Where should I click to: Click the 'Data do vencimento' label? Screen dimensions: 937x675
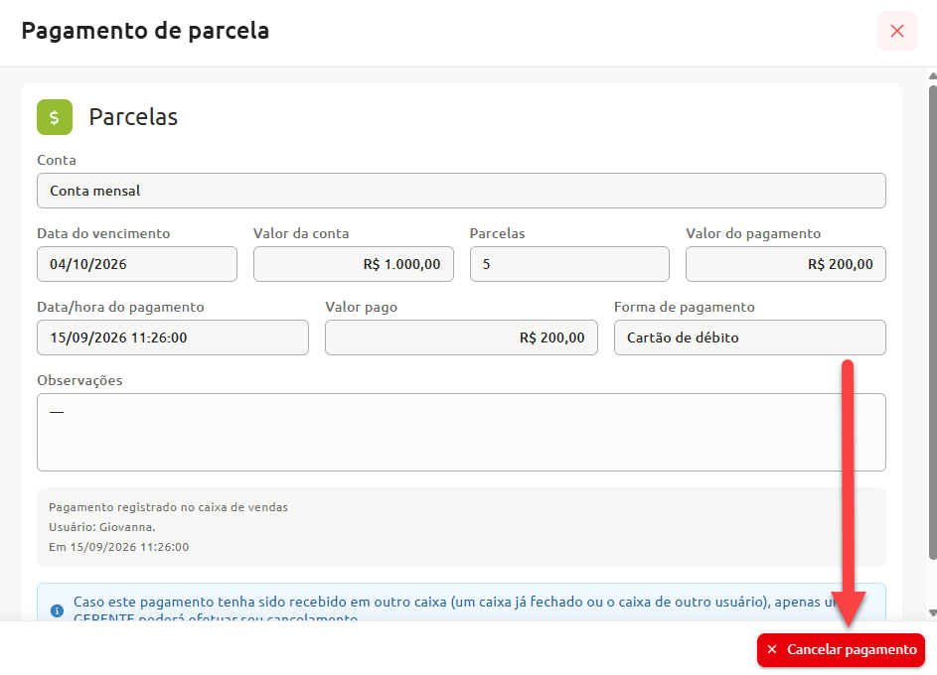[103, 233]
